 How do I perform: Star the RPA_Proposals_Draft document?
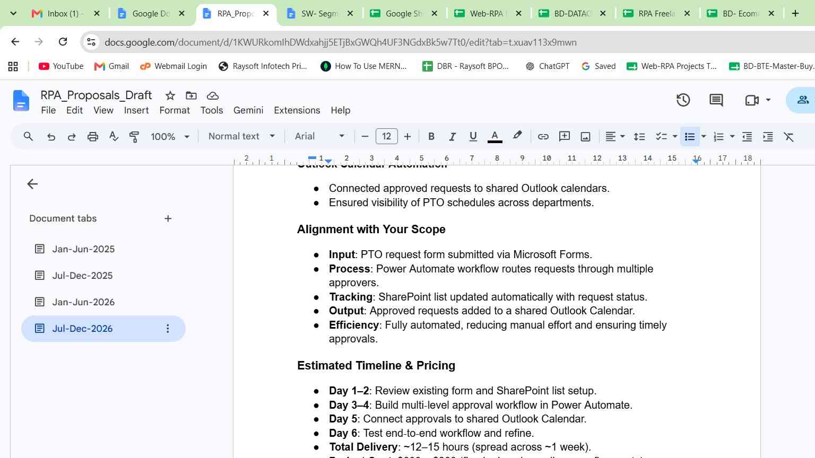170,95
